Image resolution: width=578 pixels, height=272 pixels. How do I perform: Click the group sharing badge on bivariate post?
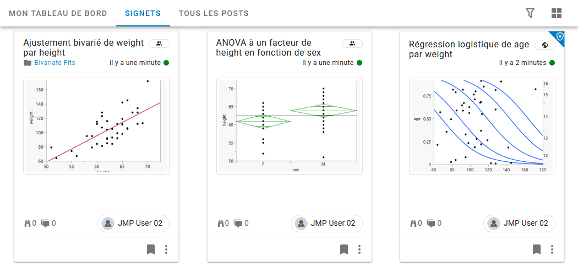click(159, 43)
